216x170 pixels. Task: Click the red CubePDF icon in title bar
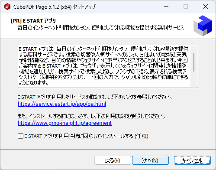coord(7,7)
